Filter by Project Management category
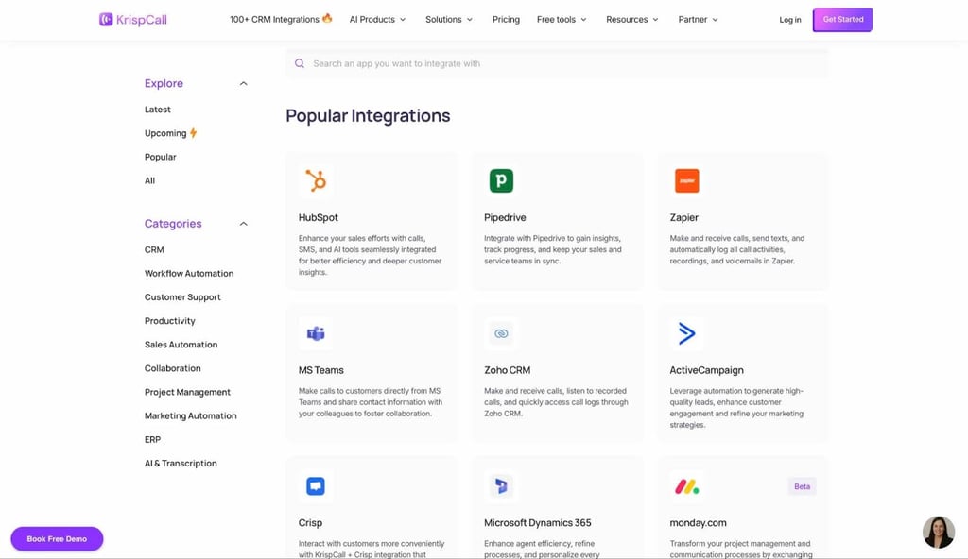This screenshot has width=968, height=559. tap(187, 393)
